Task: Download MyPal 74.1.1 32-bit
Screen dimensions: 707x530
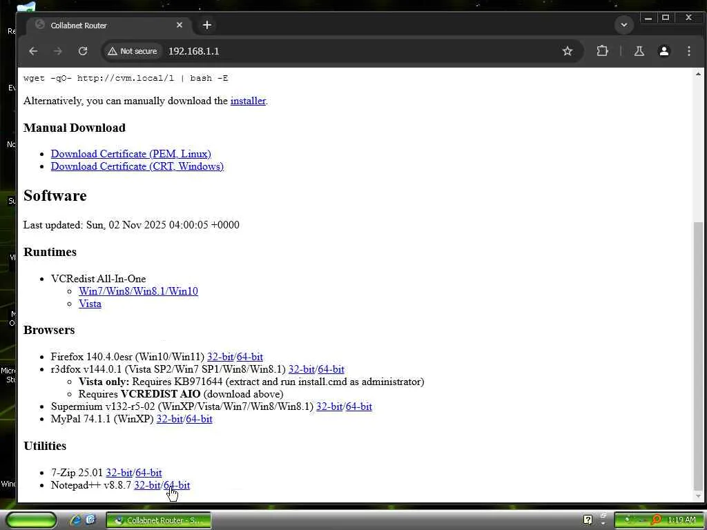Action: pyautogui.click(x=170, y=419)
